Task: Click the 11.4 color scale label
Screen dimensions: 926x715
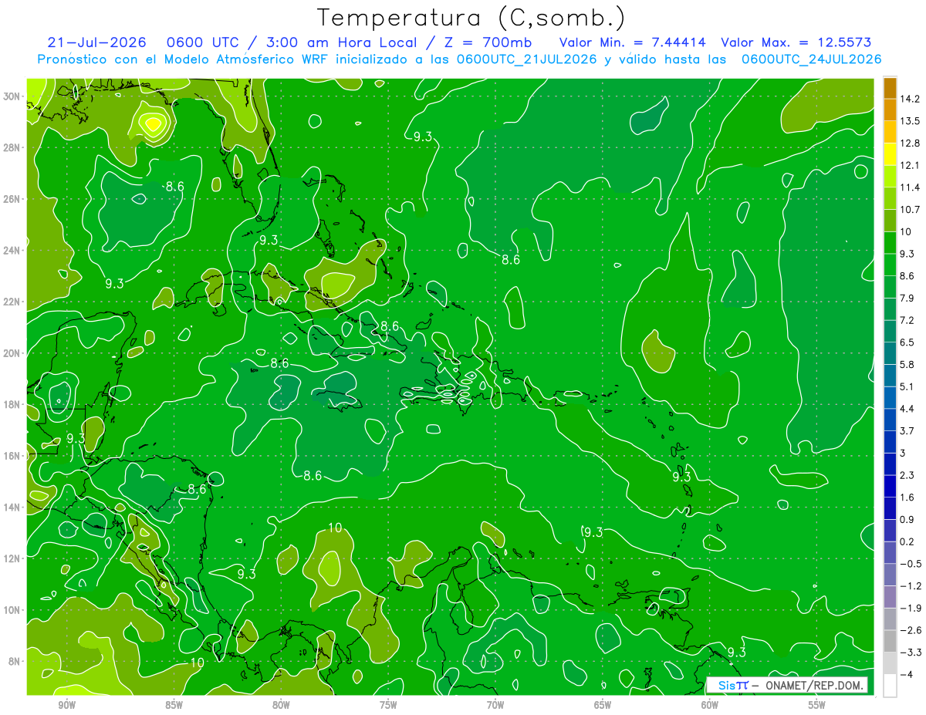Action: tap(910, 187)
